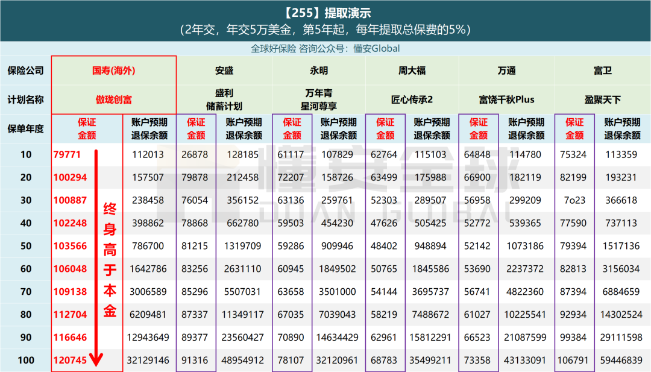This screenshot has width=651, height=372.
Task: Select the policy year 50 row label
Action: coord(26,246)
